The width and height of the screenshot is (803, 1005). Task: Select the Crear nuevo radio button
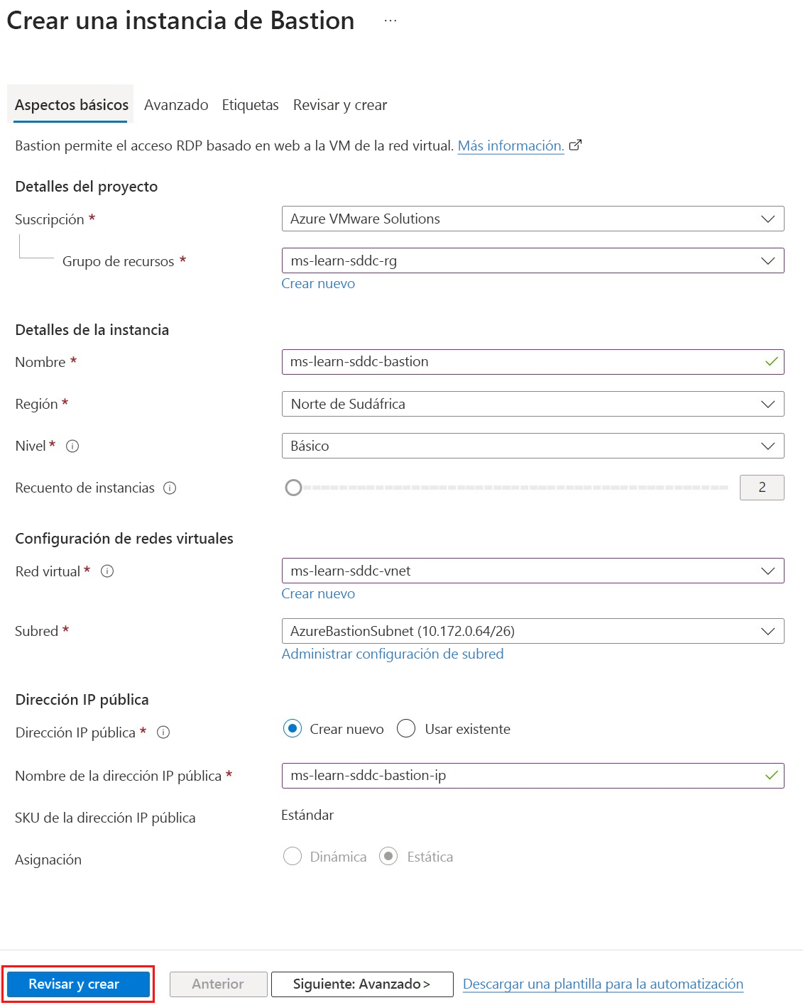tap(293, 729)
